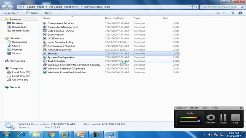The image size is (246, 138).
Task: Select the System Configuration icon
Action: [45, 57]
